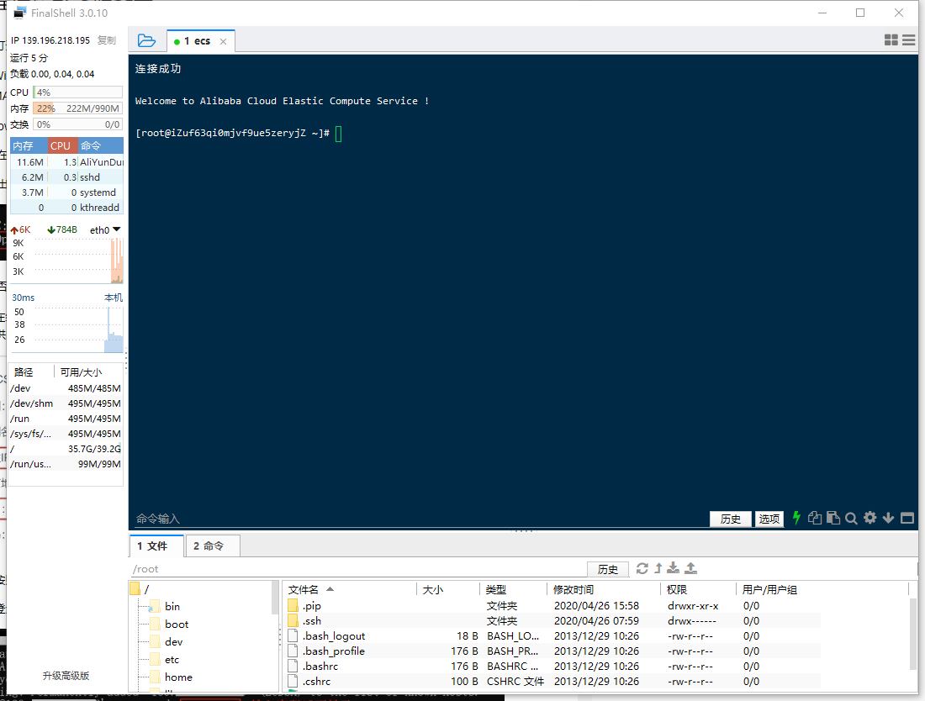Viewport: 925px width, 701px height.
Task: Select the .bash_profile file row
Action: coord(552,651)
